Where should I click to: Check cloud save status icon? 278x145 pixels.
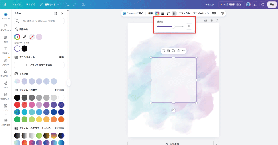pos(84,4)
